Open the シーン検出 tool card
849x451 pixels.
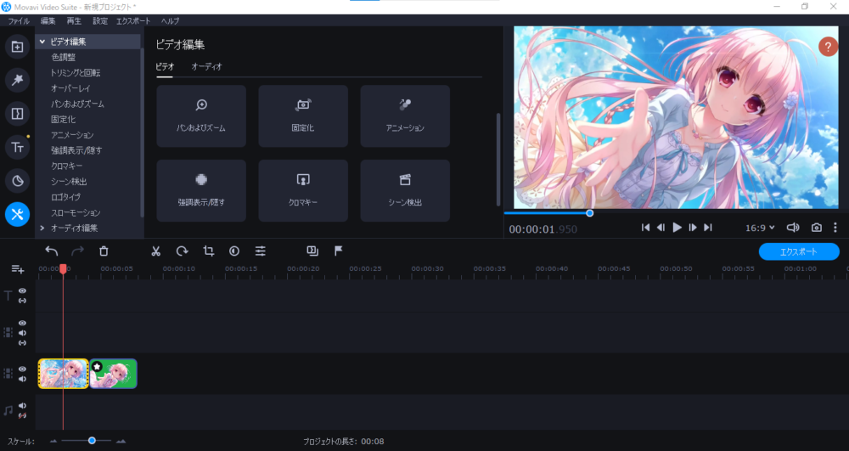click(x=405, y=190)
